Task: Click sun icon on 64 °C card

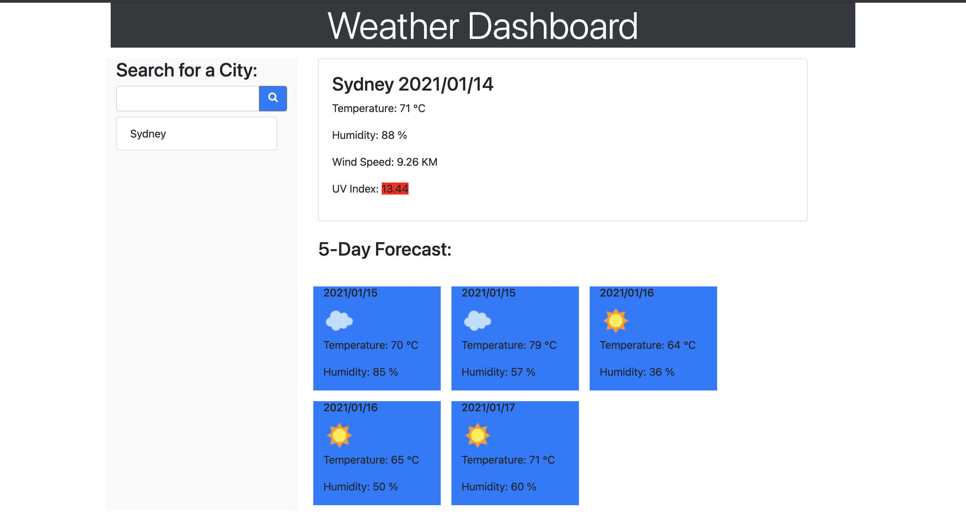Action: click(615, 321)
